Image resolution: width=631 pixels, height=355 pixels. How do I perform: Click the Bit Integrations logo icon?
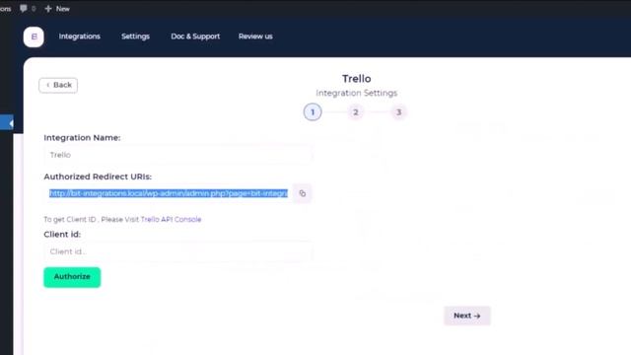(34, 36)
